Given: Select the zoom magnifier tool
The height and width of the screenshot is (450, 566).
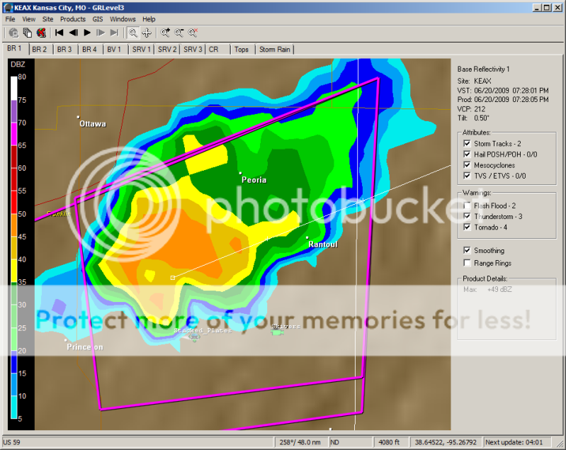Looking at the screenshot, I should tap(133, 33).
